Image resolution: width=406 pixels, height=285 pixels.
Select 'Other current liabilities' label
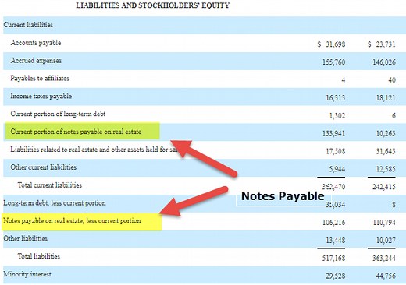(x=44, y=167)
